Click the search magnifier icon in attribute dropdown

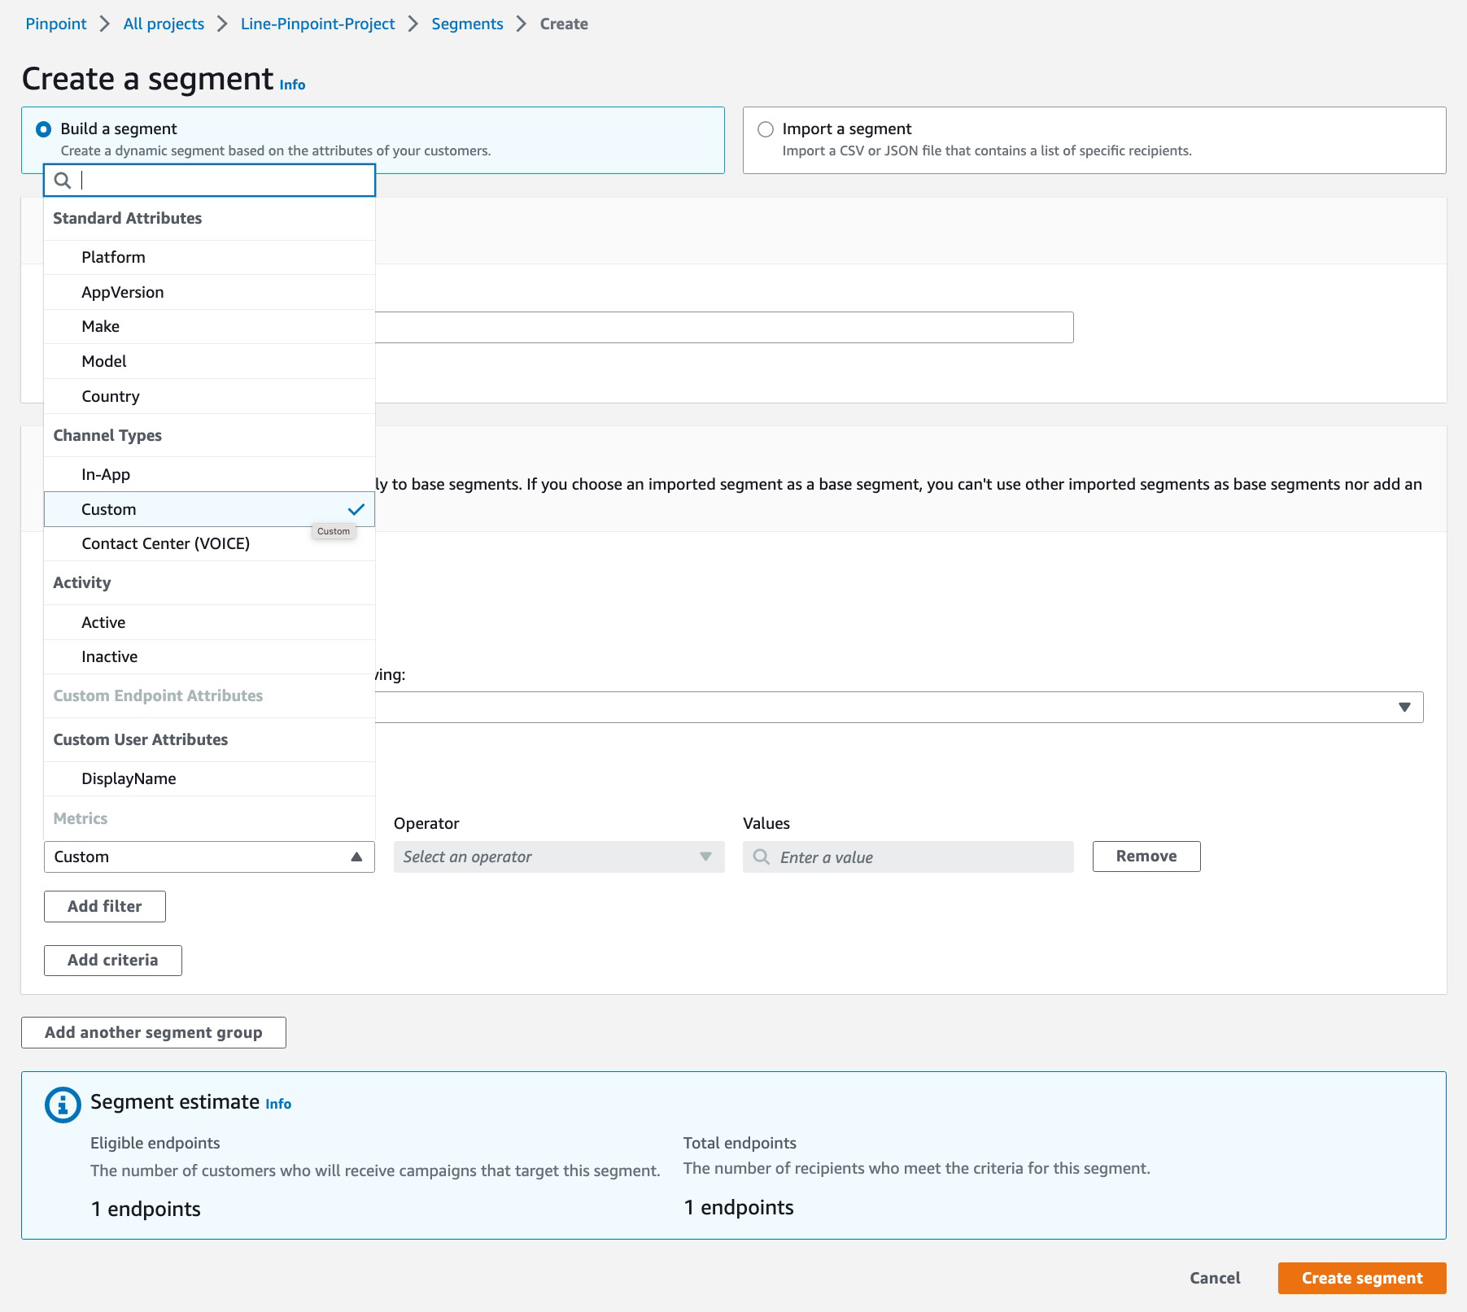coord(63,181)
